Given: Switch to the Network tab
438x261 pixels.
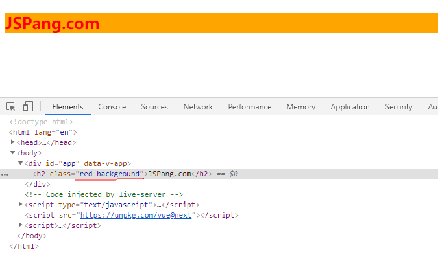Looking at the screenshot, I should coord(198,107).
